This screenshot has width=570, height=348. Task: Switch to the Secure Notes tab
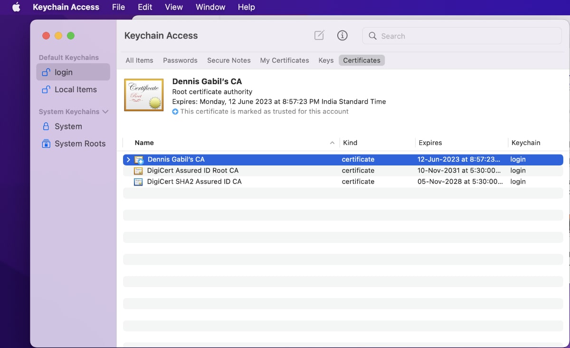tap(228, 60)
